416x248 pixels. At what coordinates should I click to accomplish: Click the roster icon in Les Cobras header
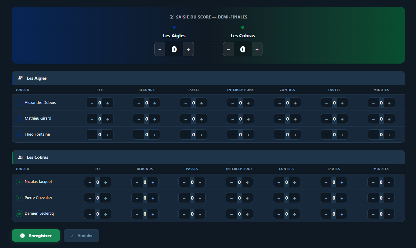point(20,157)
